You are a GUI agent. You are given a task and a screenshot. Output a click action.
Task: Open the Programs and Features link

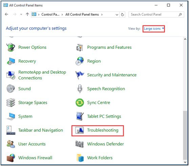(109, 47)
